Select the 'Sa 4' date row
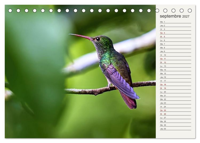Image resolution: width=200 pixels, height=143 pixels. [x=175, y=33]
